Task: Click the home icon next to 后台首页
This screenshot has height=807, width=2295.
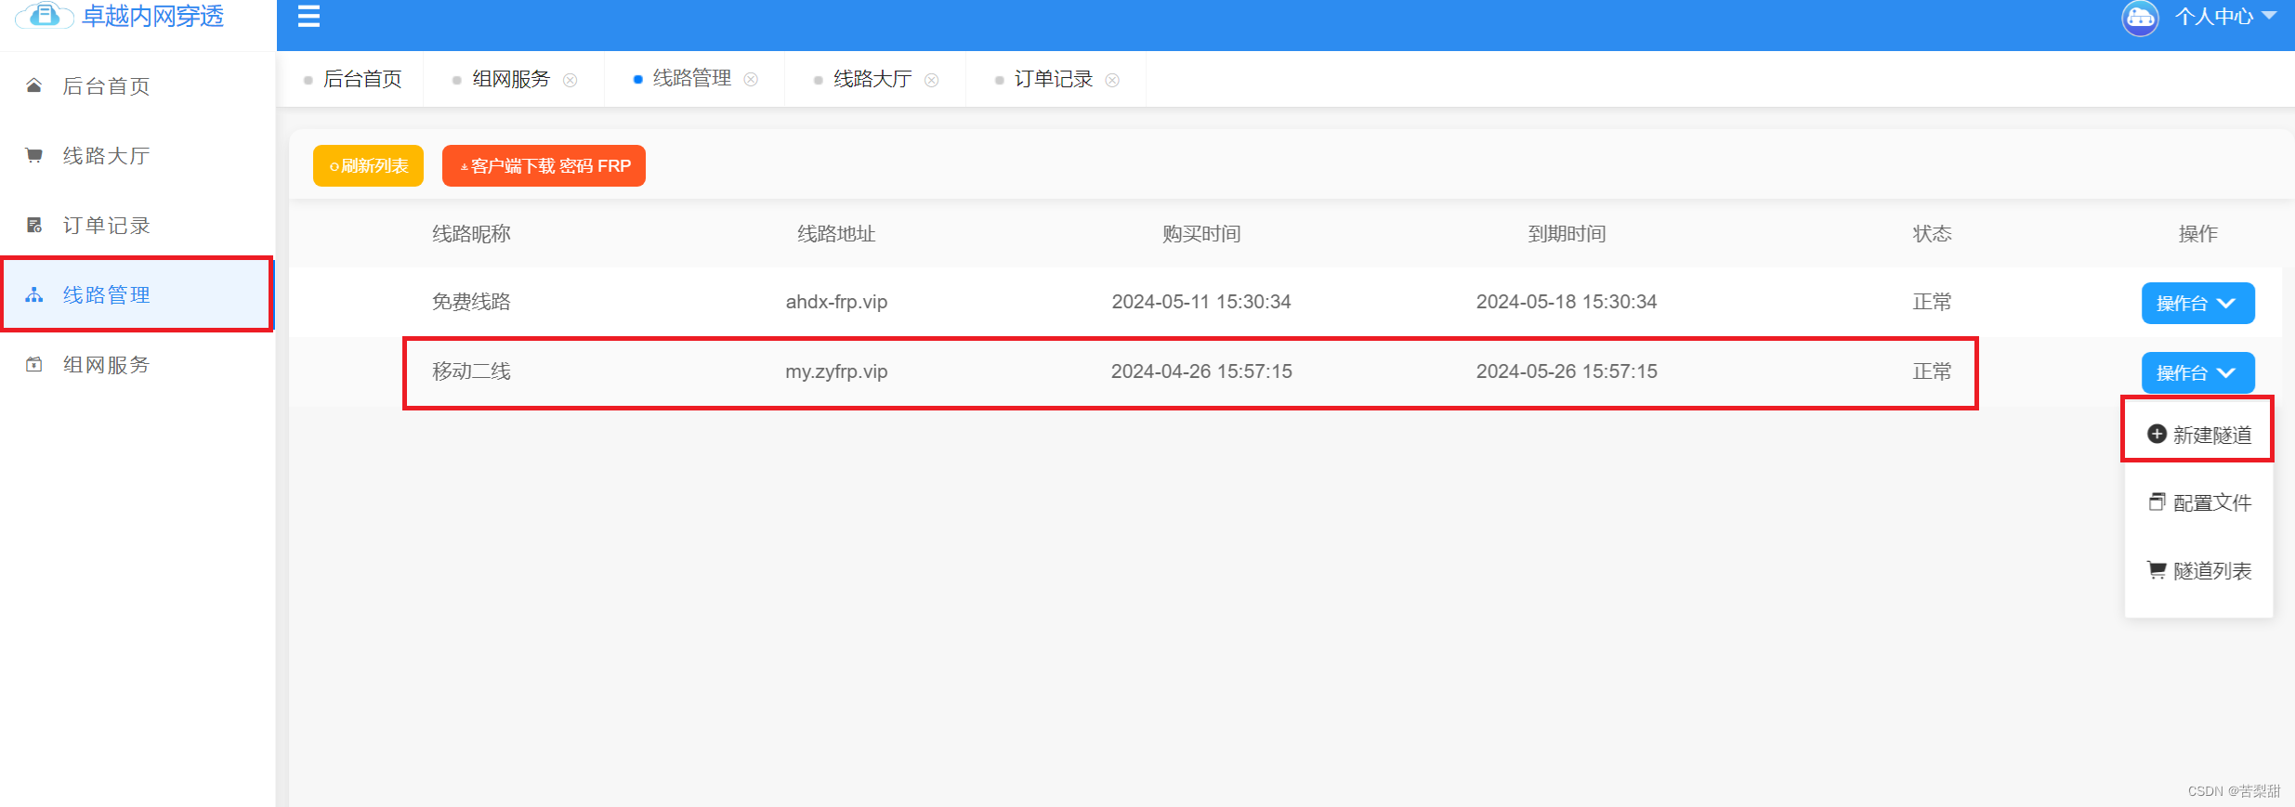Action: 34,85
